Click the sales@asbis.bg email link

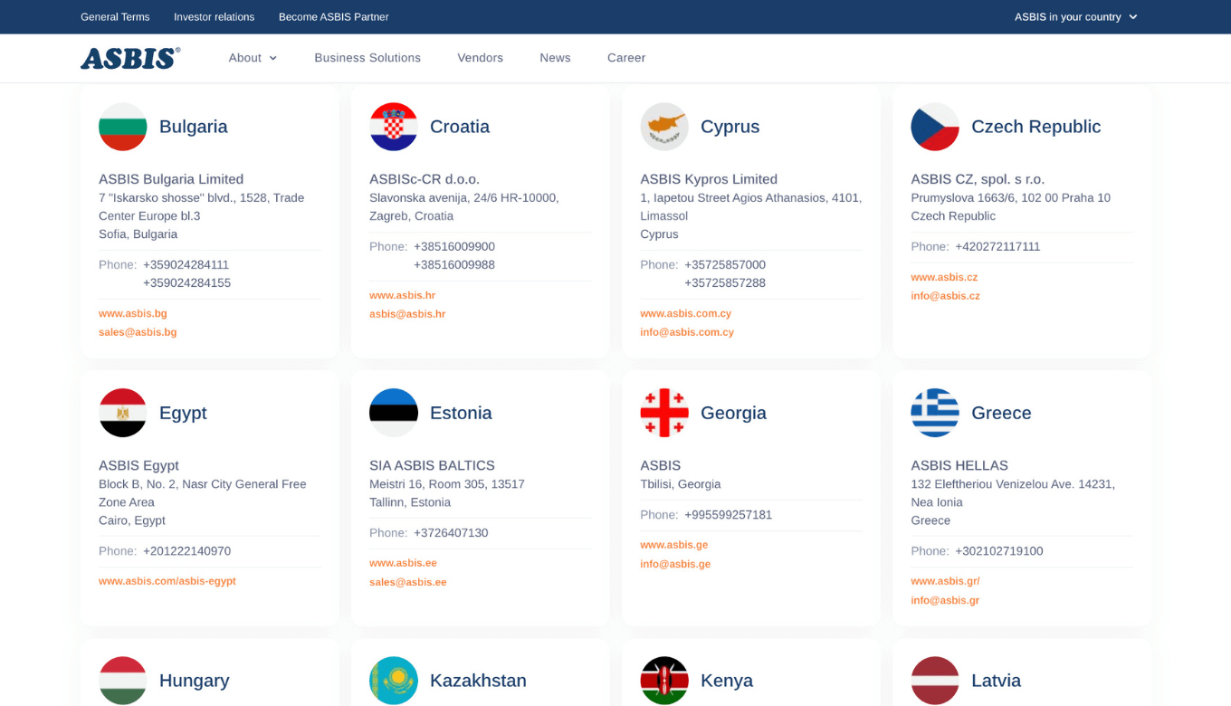138,332
